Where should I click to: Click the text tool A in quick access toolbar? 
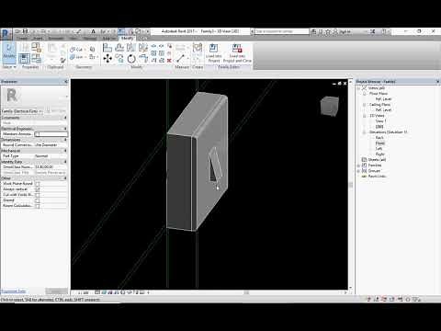[x=94, y=31]
